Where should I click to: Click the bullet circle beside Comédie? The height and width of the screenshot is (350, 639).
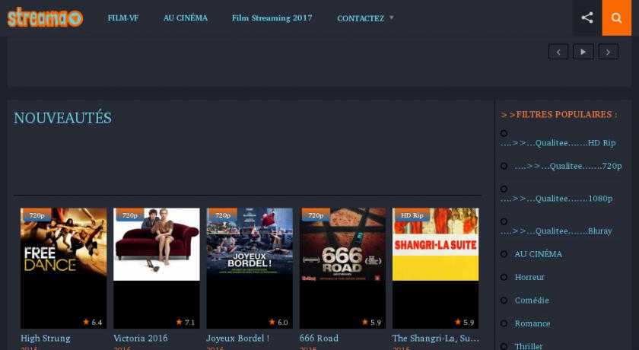[504, 301]
